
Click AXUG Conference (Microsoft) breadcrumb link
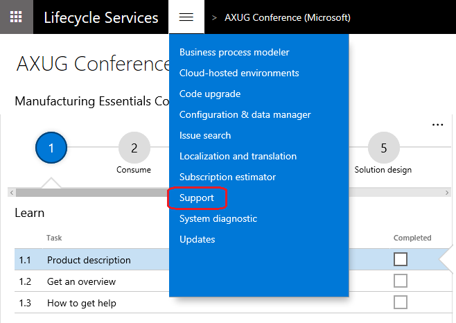[x=287, y=17]
